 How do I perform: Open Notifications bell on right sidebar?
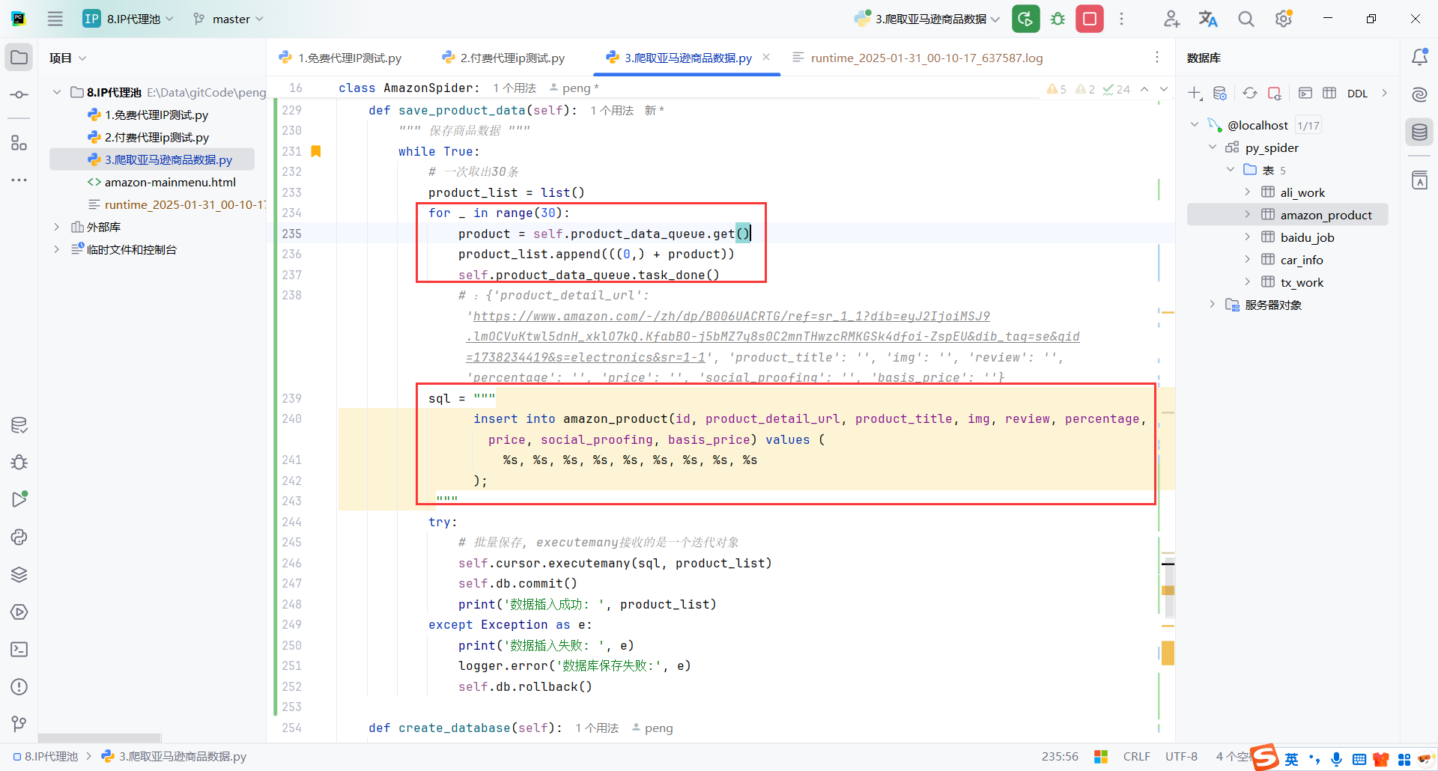[x=1419, y=58]
